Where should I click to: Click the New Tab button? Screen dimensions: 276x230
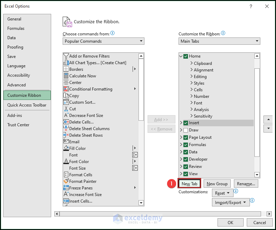point(189,184)
